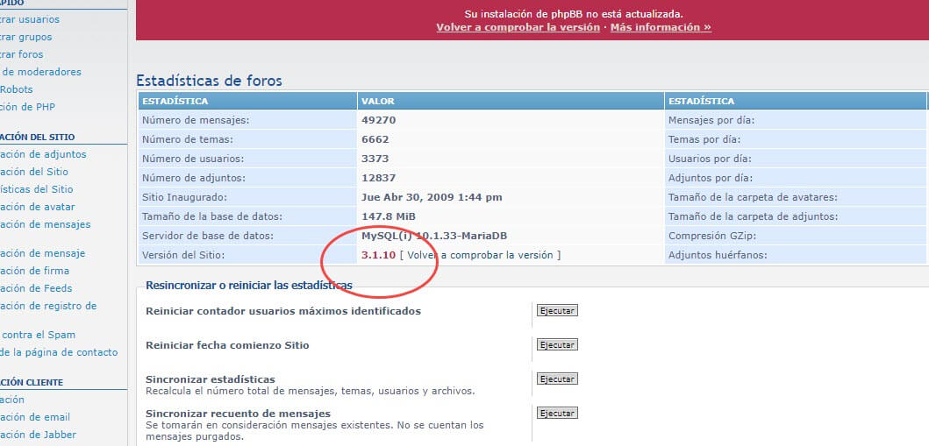
Task: Open the attachments settings sidebar link
Action: [x=43, y=154]
